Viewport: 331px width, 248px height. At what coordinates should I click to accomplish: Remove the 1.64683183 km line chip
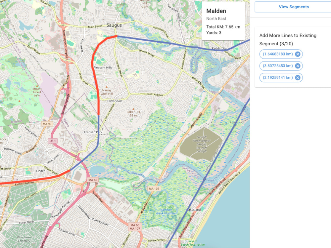(x=298, y=54)
